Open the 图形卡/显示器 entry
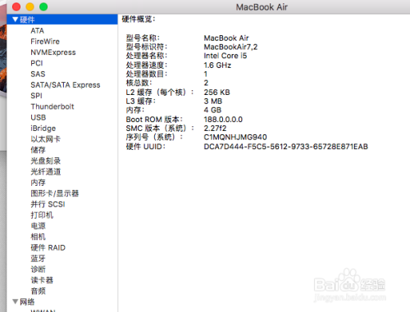 click(55, 193)
